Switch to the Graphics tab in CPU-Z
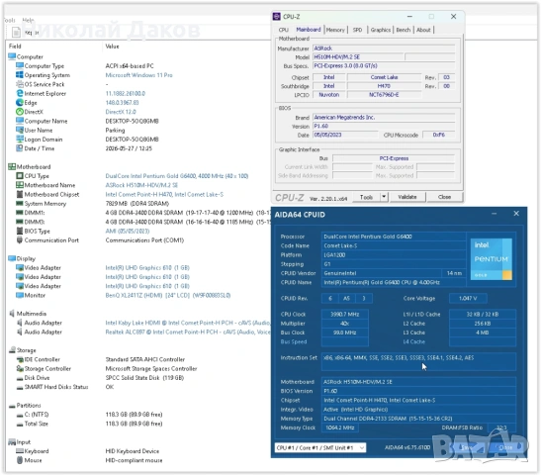This screenshot has height=475, width=541. (380, 30)
